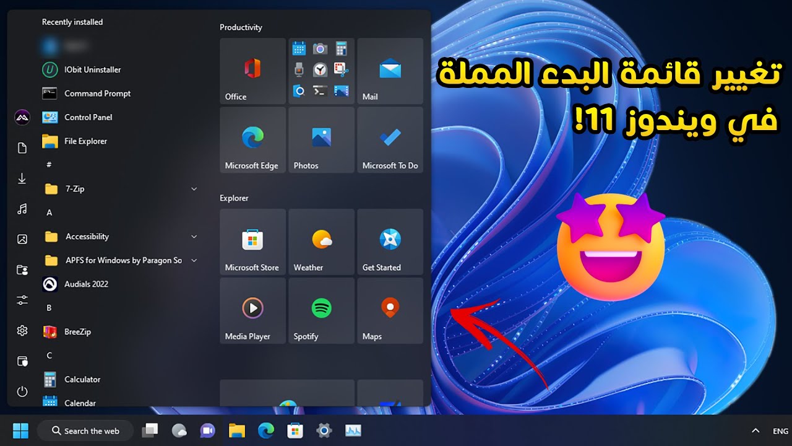
Task: Click the Windows Start button on taskbar
Action: click(x=20, y=431)
